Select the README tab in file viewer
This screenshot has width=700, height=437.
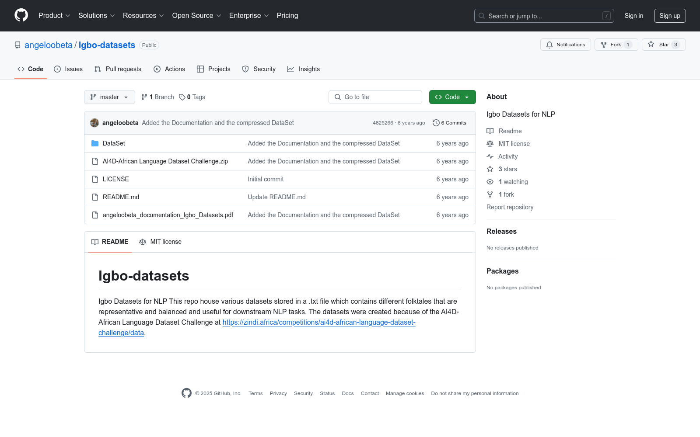[x=110, y=242]
